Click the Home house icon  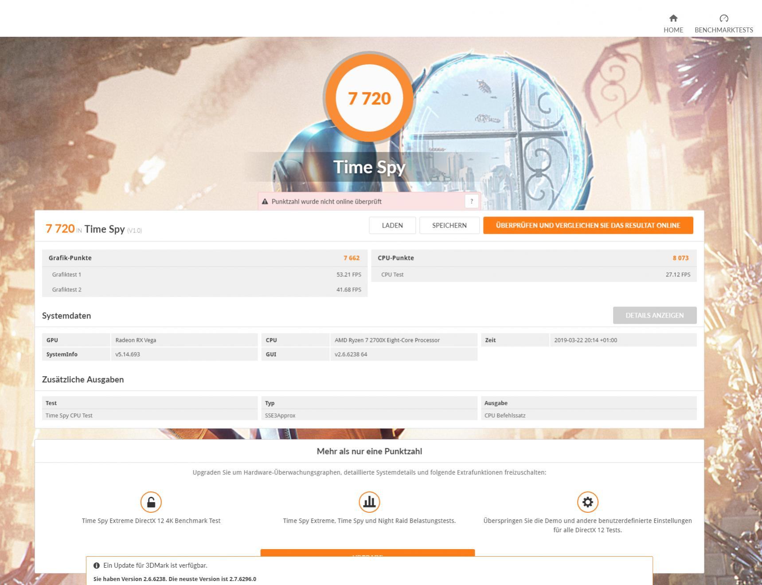tap(673, 18)
